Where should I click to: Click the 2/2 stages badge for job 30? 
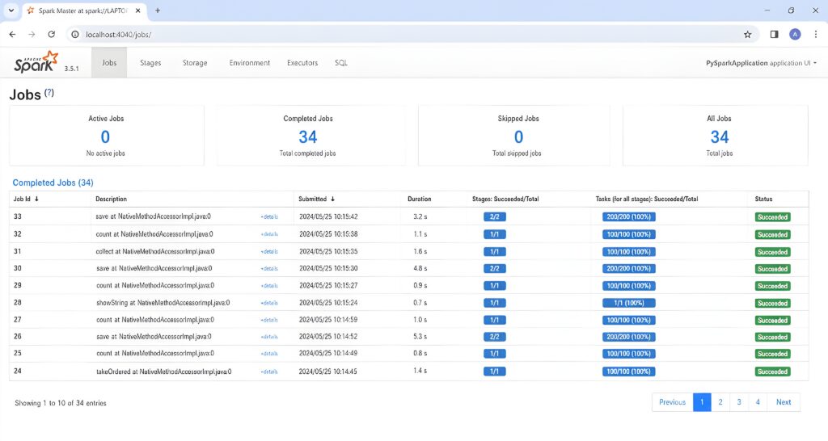pyautogui.click(x=495, y=268)
